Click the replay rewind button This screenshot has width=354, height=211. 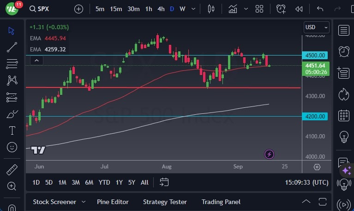click(299, 9)
